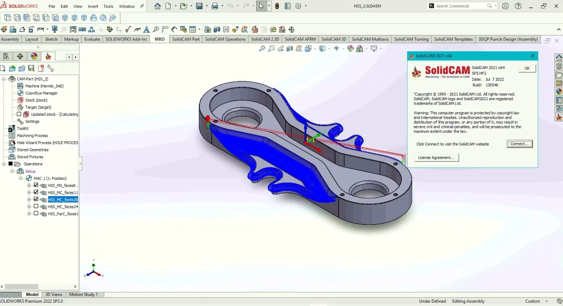Open the Options gear icon

click(299, 6)
